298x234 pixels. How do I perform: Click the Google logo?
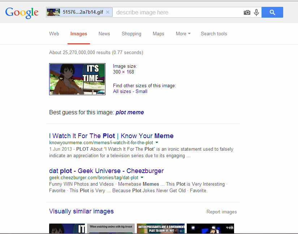[22, 13]
